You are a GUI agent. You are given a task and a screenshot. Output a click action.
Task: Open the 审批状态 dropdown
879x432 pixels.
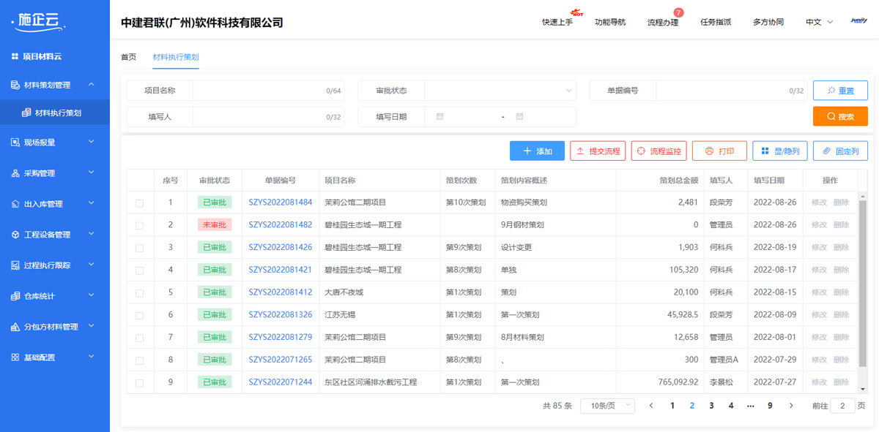click(x=500, y=91)
